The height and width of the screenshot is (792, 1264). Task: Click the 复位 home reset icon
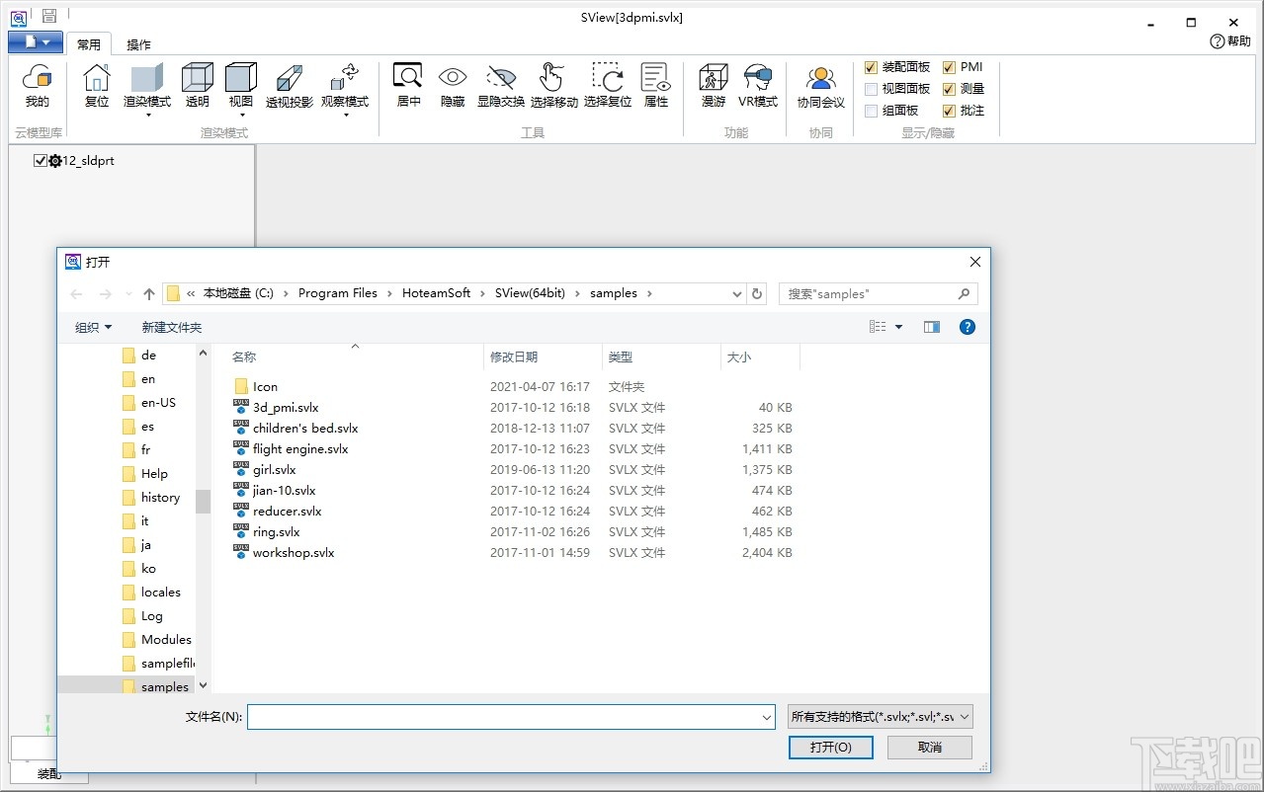click(97, 85)
